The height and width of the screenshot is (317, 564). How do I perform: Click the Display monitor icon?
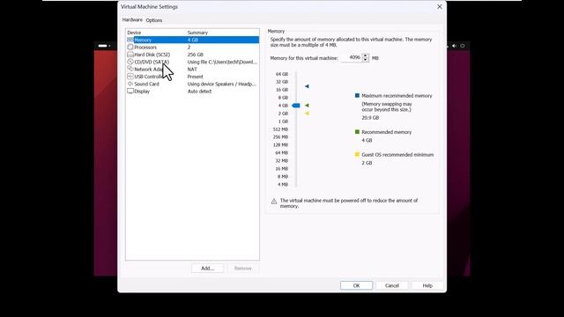[130, 92]
